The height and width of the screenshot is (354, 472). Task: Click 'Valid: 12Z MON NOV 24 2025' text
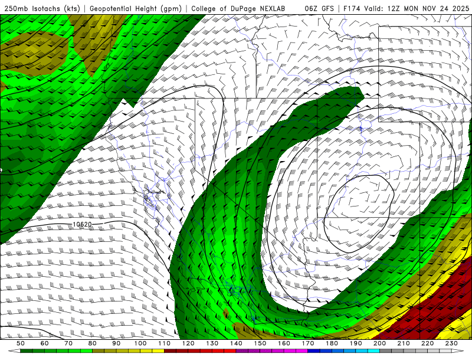point(417,9)
